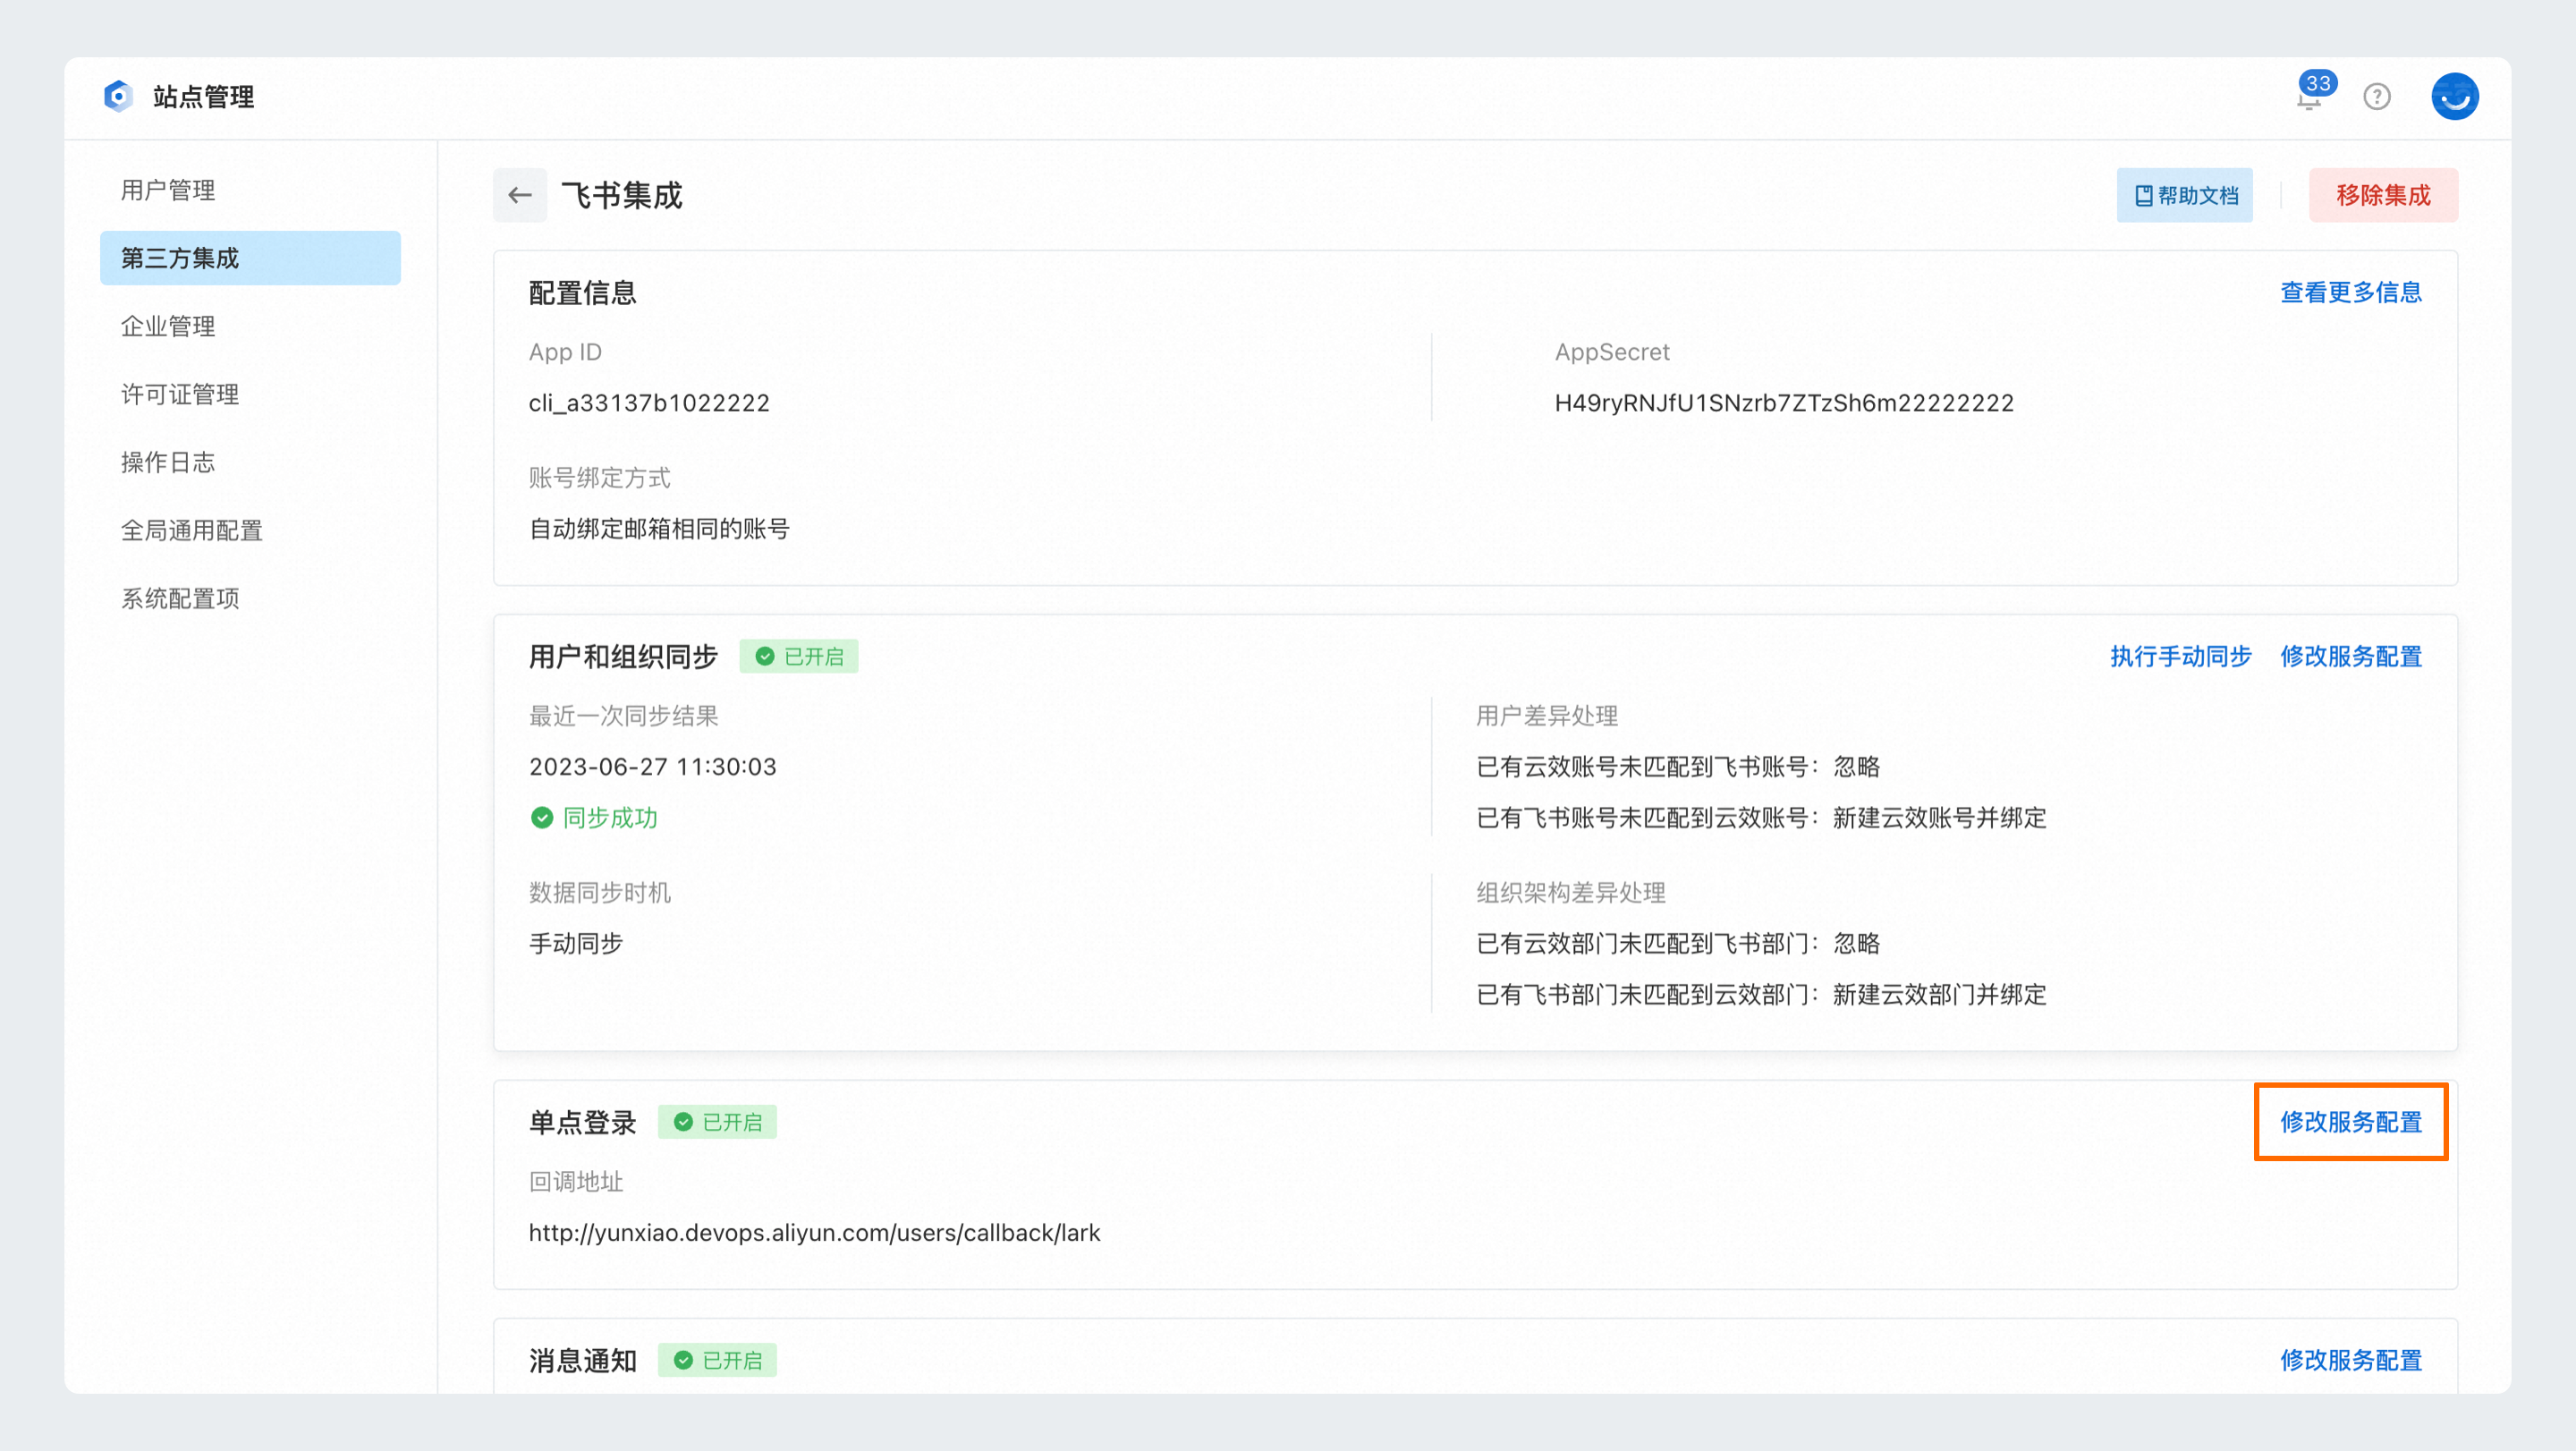Click 修改服务配置 in 单点登录 section
2576x1451 pixels.
pos(2351,1122)
